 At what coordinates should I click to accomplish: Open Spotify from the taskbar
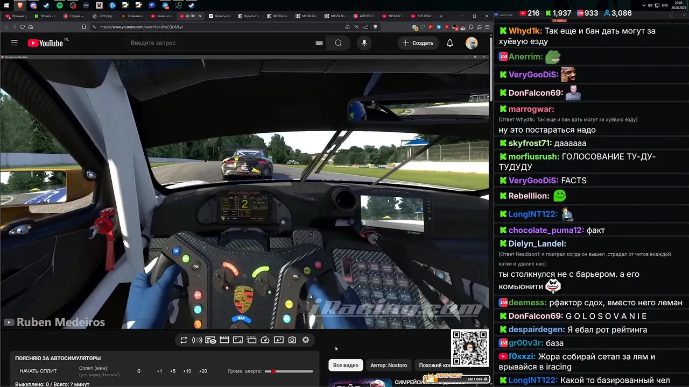pos(59,5)
